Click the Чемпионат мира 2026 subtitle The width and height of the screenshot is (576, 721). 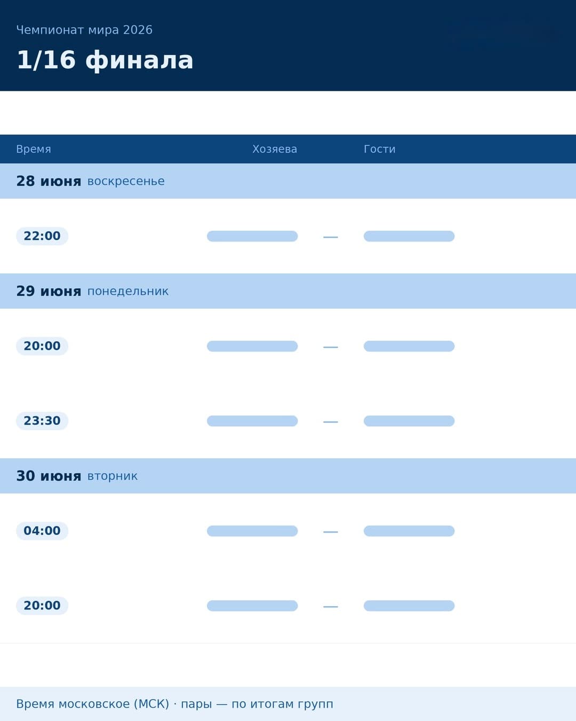[x=84, y=30]
